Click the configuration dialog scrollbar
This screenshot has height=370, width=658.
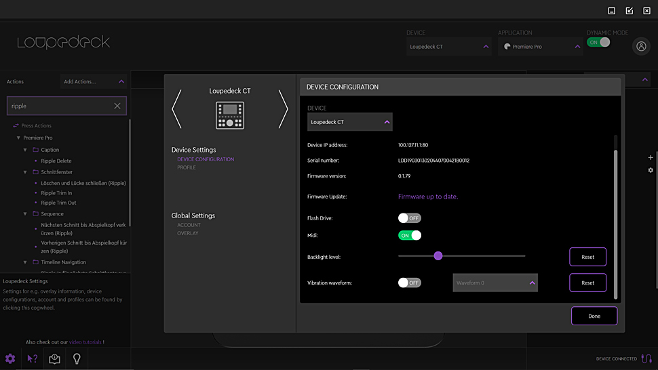[616, 224]
